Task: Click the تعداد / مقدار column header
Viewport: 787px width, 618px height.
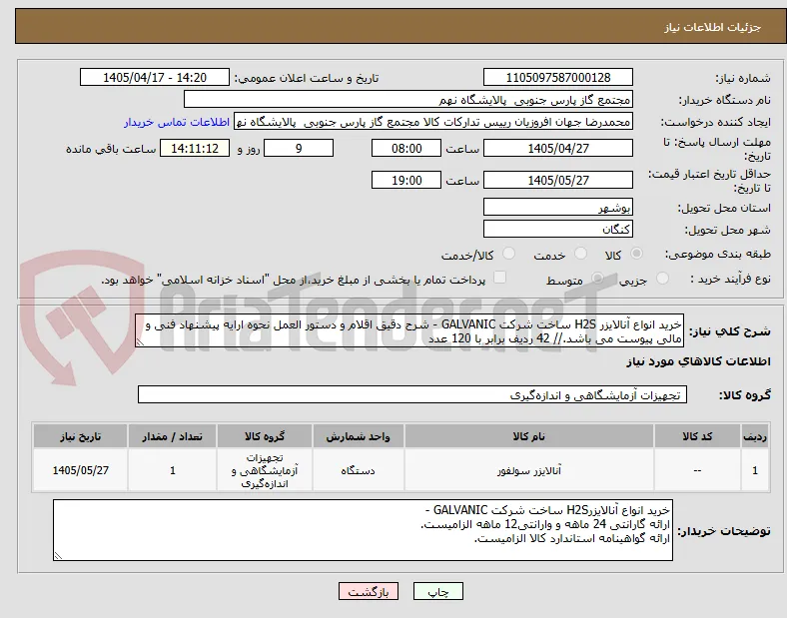Action: tap(173, 436)
